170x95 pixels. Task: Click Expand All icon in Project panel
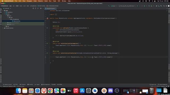tap(36, 8)
